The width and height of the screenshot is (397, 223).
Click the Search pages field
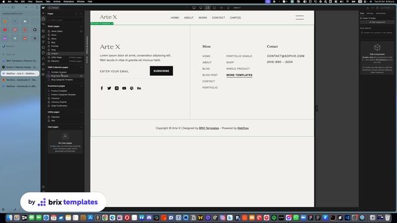[65, 20]
